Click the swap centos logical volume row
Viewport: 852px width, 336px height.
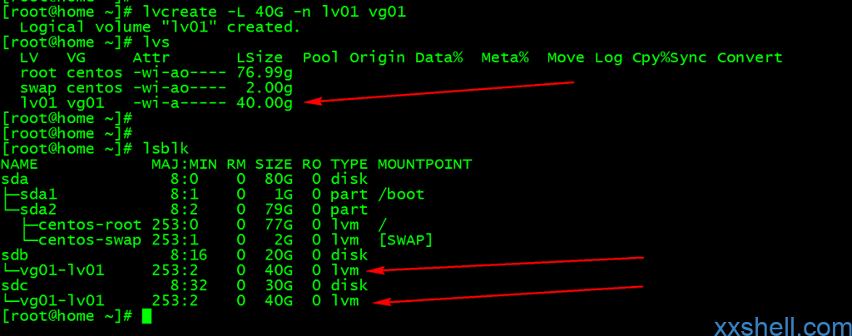[x=156, y=87]
